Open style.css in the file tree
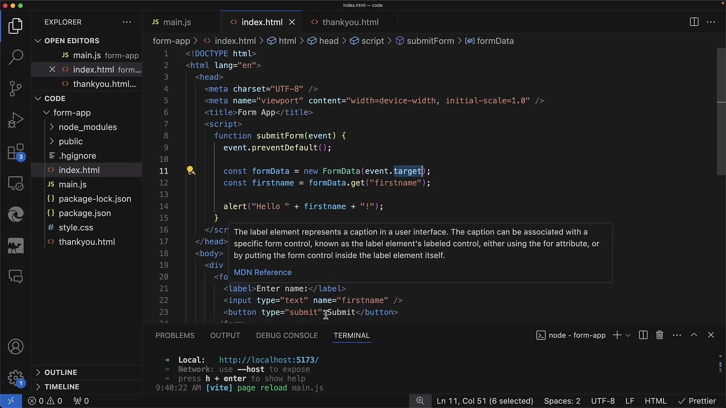The image size is (726, 408). pyautogui.click(x=87, y=227)
